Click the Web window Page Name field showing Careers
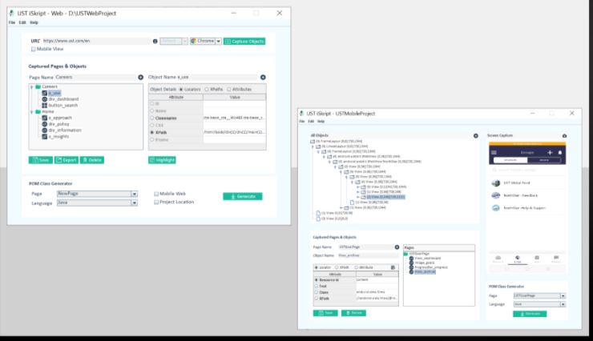 [x=95, y=78]
